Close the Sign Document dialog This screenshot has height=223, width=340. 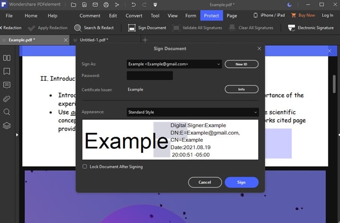259,49
